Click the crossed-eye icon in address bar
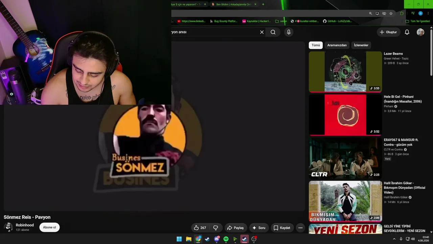This screenshot has width=433, height=244. coord(384,14)
